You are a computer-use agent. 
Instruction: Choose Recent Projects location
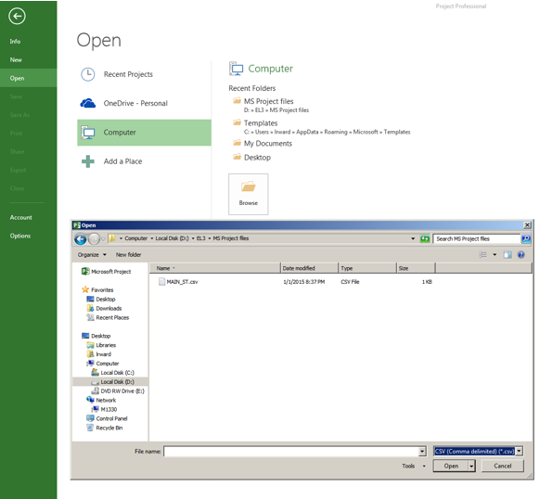[x=145, y=74]
